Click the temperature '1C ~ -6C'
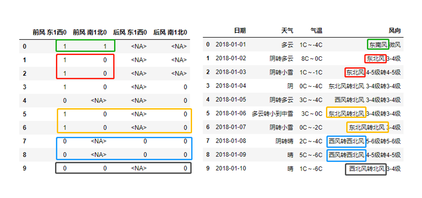Viewport: 422px width, 198px height. (311, 169)
